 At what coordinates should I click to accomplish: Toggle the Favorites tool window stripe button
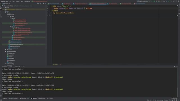[x=1, y=88]
